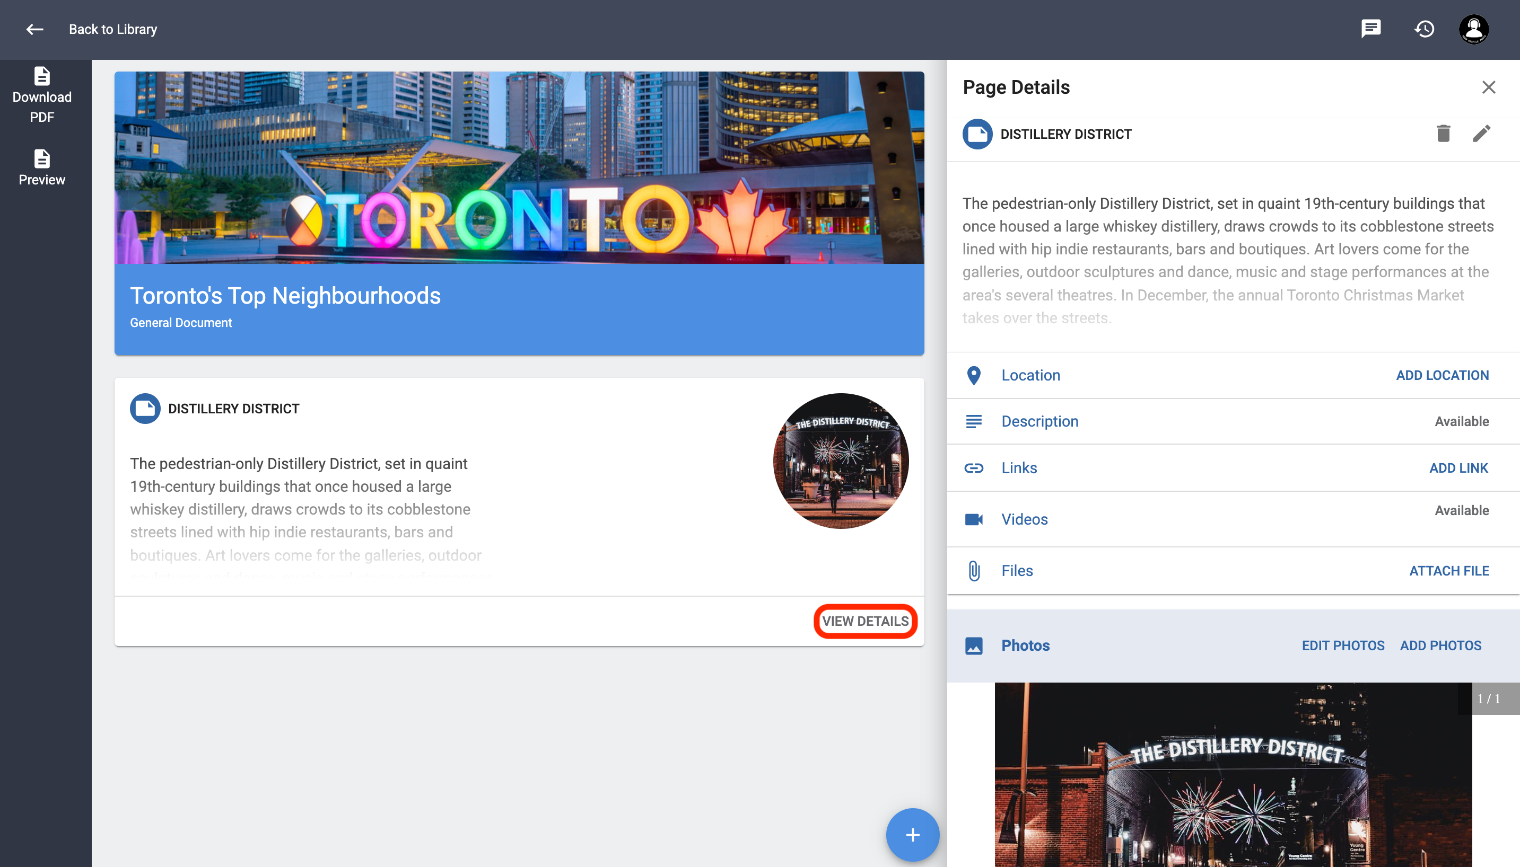1520x867 pixels.
Task: Add new page with plus button
Action: click(x=912, y=834)
